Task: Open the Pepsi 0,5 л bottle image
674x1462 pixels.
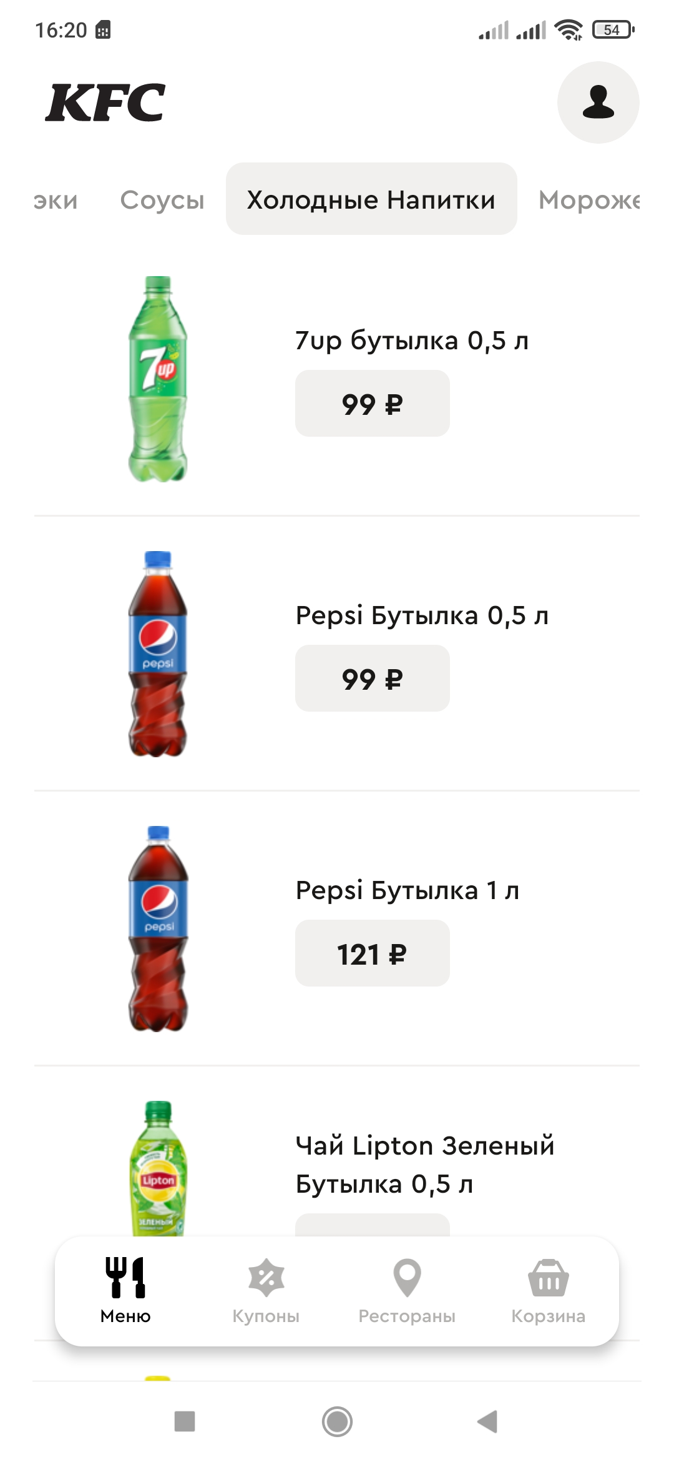Action: (x=158, y=654)
